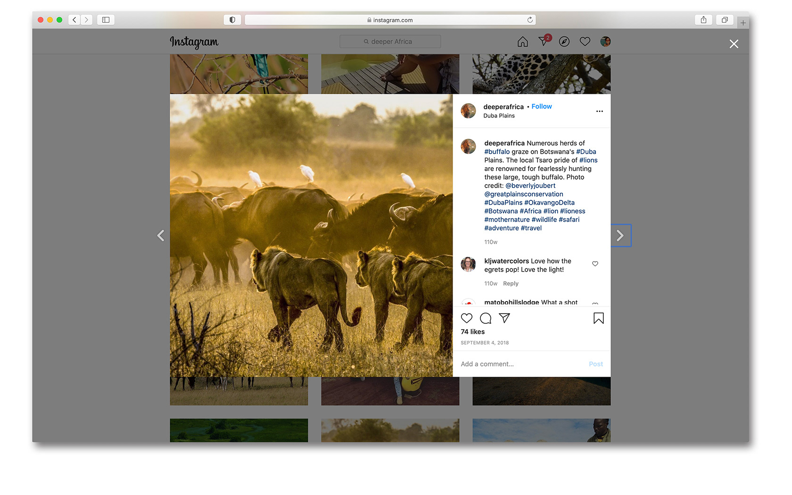The image size is (792, 495).
Task: Click the Safari forward button
Action: (86, 20)
